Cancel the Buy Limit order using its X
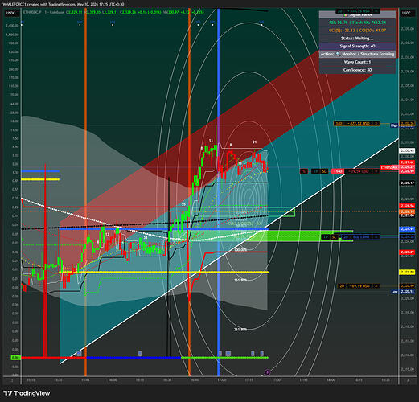The height and width of the screenshot is (402, 419). click(x=376, y=237)
